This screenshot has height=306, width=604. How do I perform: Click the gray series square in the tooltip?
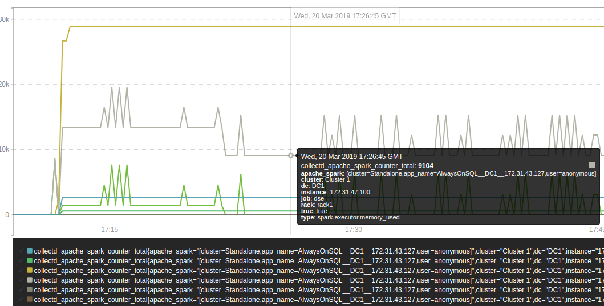[x=592, y=165]
